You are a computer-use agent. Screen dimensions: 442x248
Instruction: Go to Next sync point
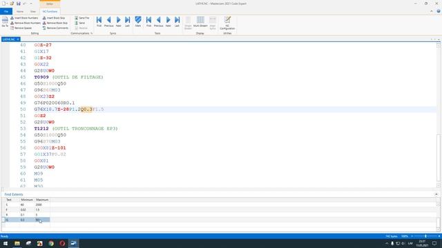pos(118,21)
